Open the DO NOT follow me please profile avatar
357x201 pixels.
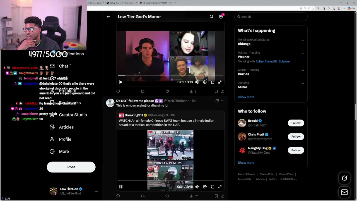110,103
